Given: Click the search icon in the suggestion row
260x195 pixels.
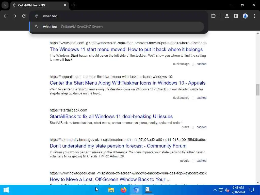Looking at the screenshot, I should [x=37, y=27].
